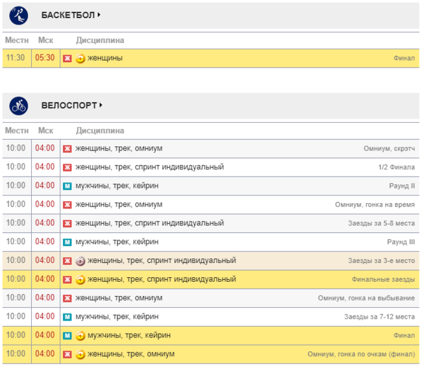Image resolution: width=428 pixels, height=372 pixels.
Task: Expand the arrow next to ВЕЛОСПОРТ
Action: tap(101, 105)
